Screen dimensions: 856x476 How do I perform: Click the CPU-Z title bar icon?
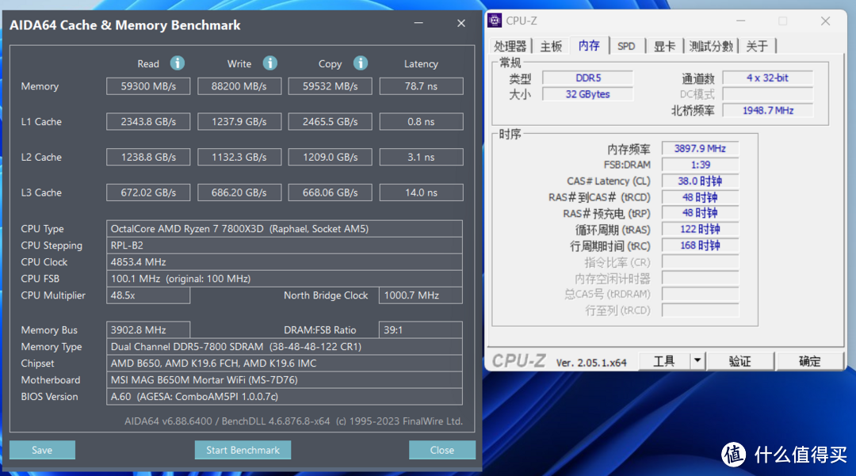(x=495, y=21)
